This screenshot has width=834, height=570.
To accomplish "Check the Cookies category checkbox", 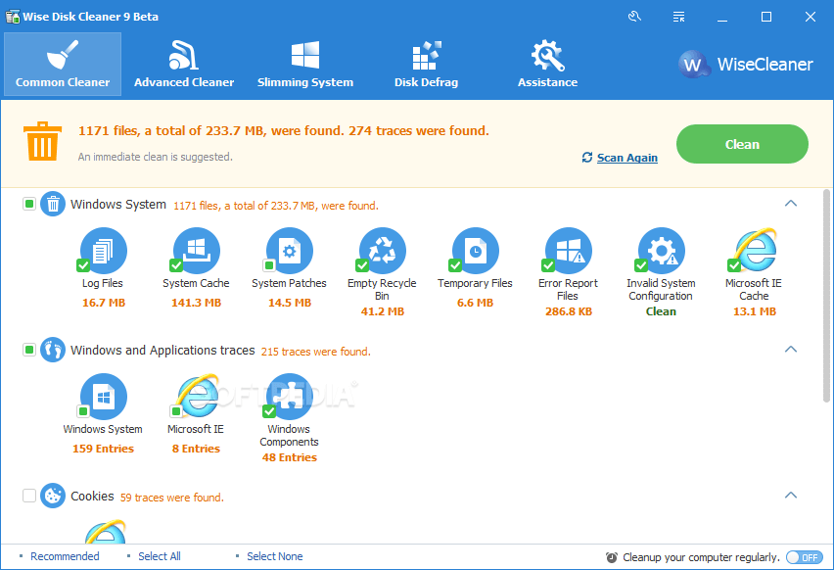I will coord(29,496).
